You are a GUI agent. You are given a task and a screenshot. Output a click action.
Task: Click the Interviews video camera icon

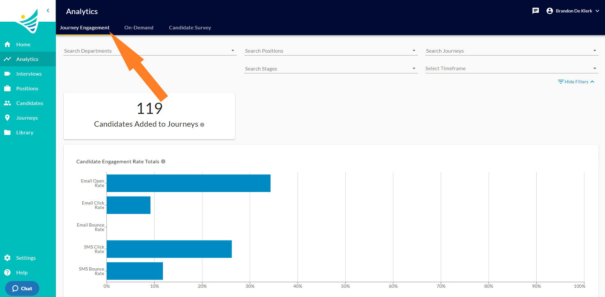pos(7,74)
